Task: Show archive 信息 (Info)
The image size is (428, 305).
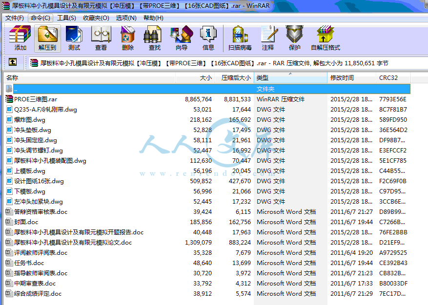Action: tap(208, 38)
